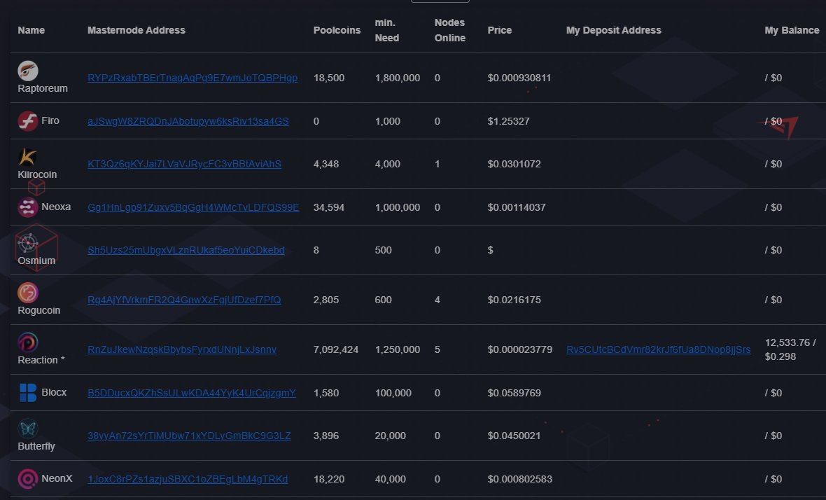Click the min. Need column header
Screen dimensions: 826x500
click(386, 30)
